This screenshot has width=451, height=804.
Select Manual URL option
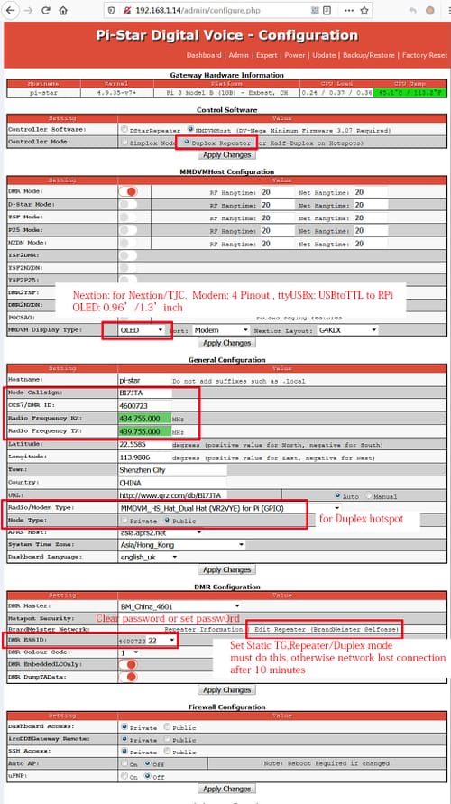click(370, 495)
